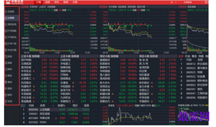Image resolution: width=216 pixels, height=127 pixels.
Task: Switch to 数据 main tab
Action: tap(66, 2)
